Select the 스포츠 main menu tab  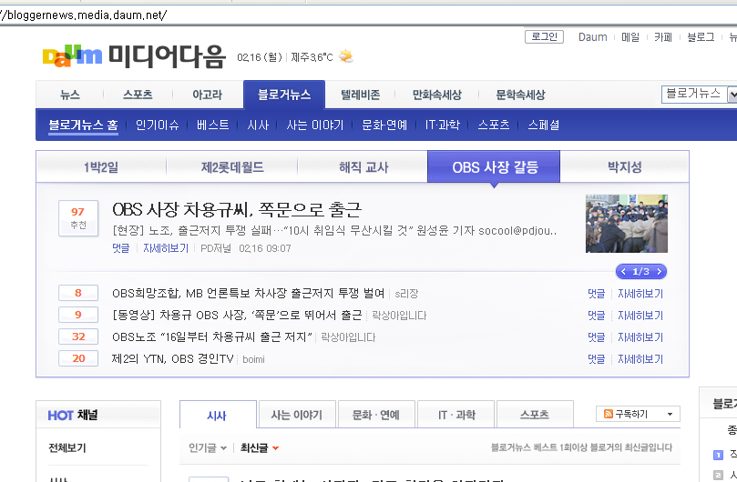tap(138, 95)
